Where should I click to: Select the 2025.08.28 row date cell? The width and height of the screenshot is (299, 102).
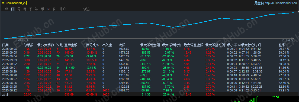point(9,75)
